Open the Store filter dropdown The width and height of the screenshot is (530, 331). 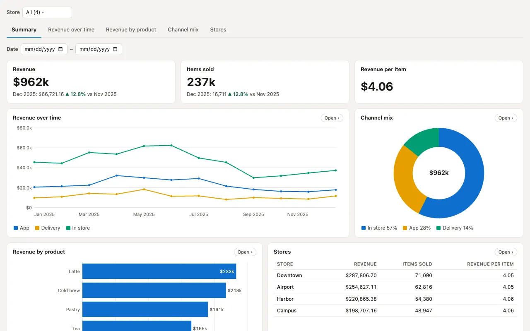tap(47, 12)
